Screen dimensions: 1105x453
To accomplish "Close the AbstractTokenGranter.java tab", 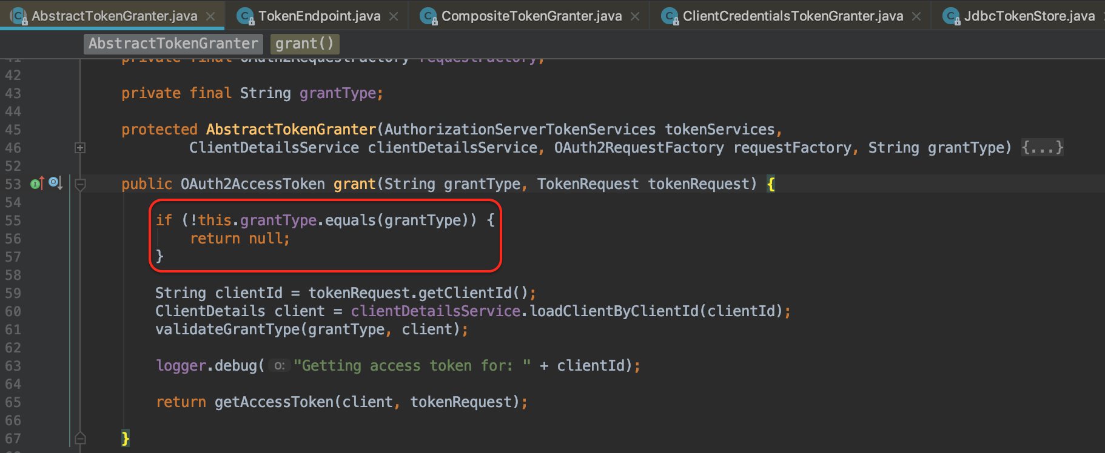I will coord(210,16).
